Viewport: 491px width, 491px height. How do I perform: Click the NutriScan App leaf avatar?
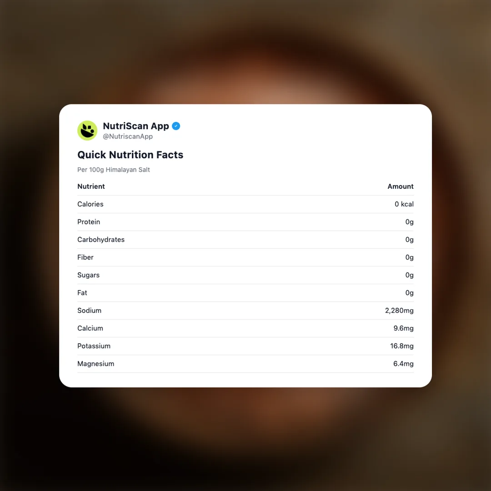[x=87, y=130]
